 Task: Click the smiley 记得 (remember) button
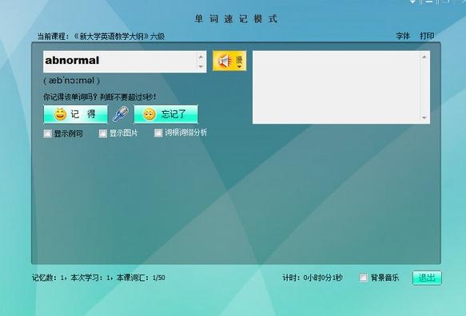click(75, 114)
